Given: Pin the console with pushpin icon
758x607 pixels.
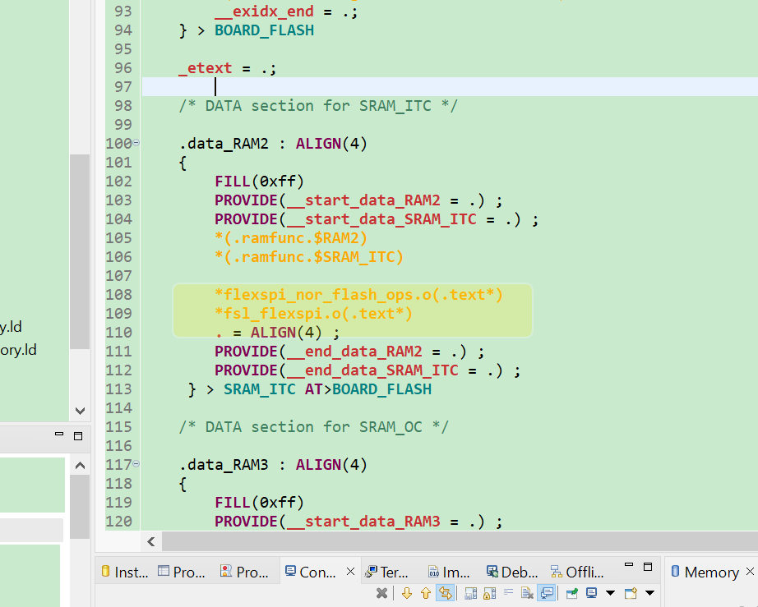Looking at the screenshot, I should [572, 593].
